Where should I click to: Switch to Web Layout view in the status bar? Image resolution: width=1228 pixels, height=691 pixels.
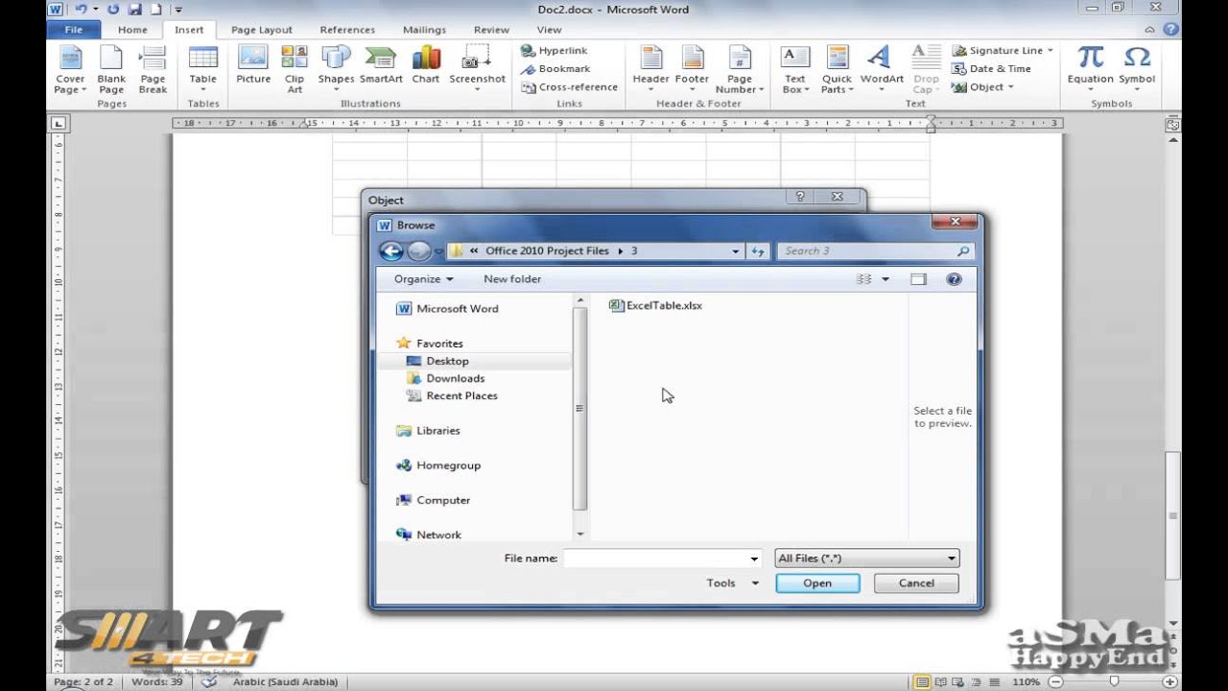tap(957, 682)
